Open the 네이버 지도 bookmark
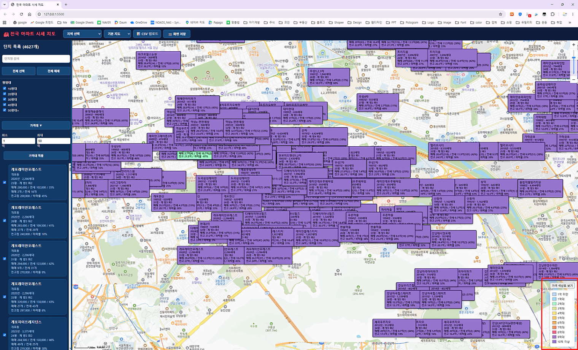This screenshot has height=350, width=578. pos(195,22)
